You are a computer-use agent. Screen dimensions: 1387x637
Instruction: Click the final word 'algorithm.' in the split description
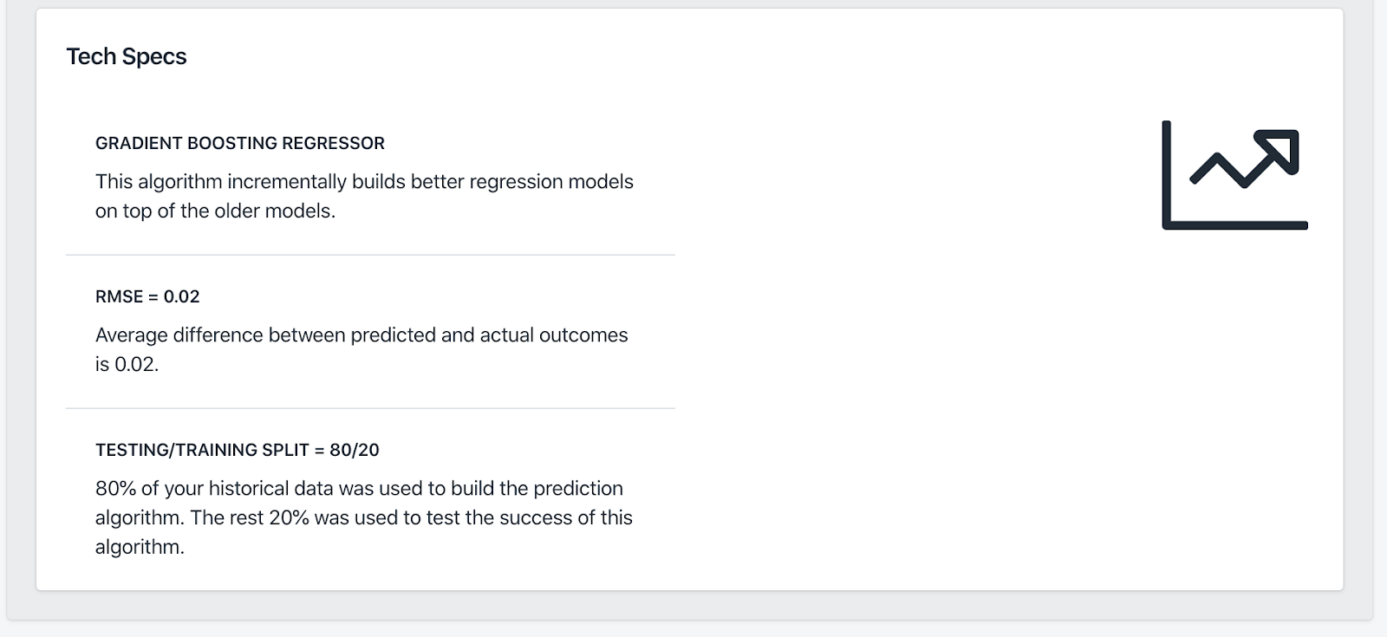tap(140, 547)
